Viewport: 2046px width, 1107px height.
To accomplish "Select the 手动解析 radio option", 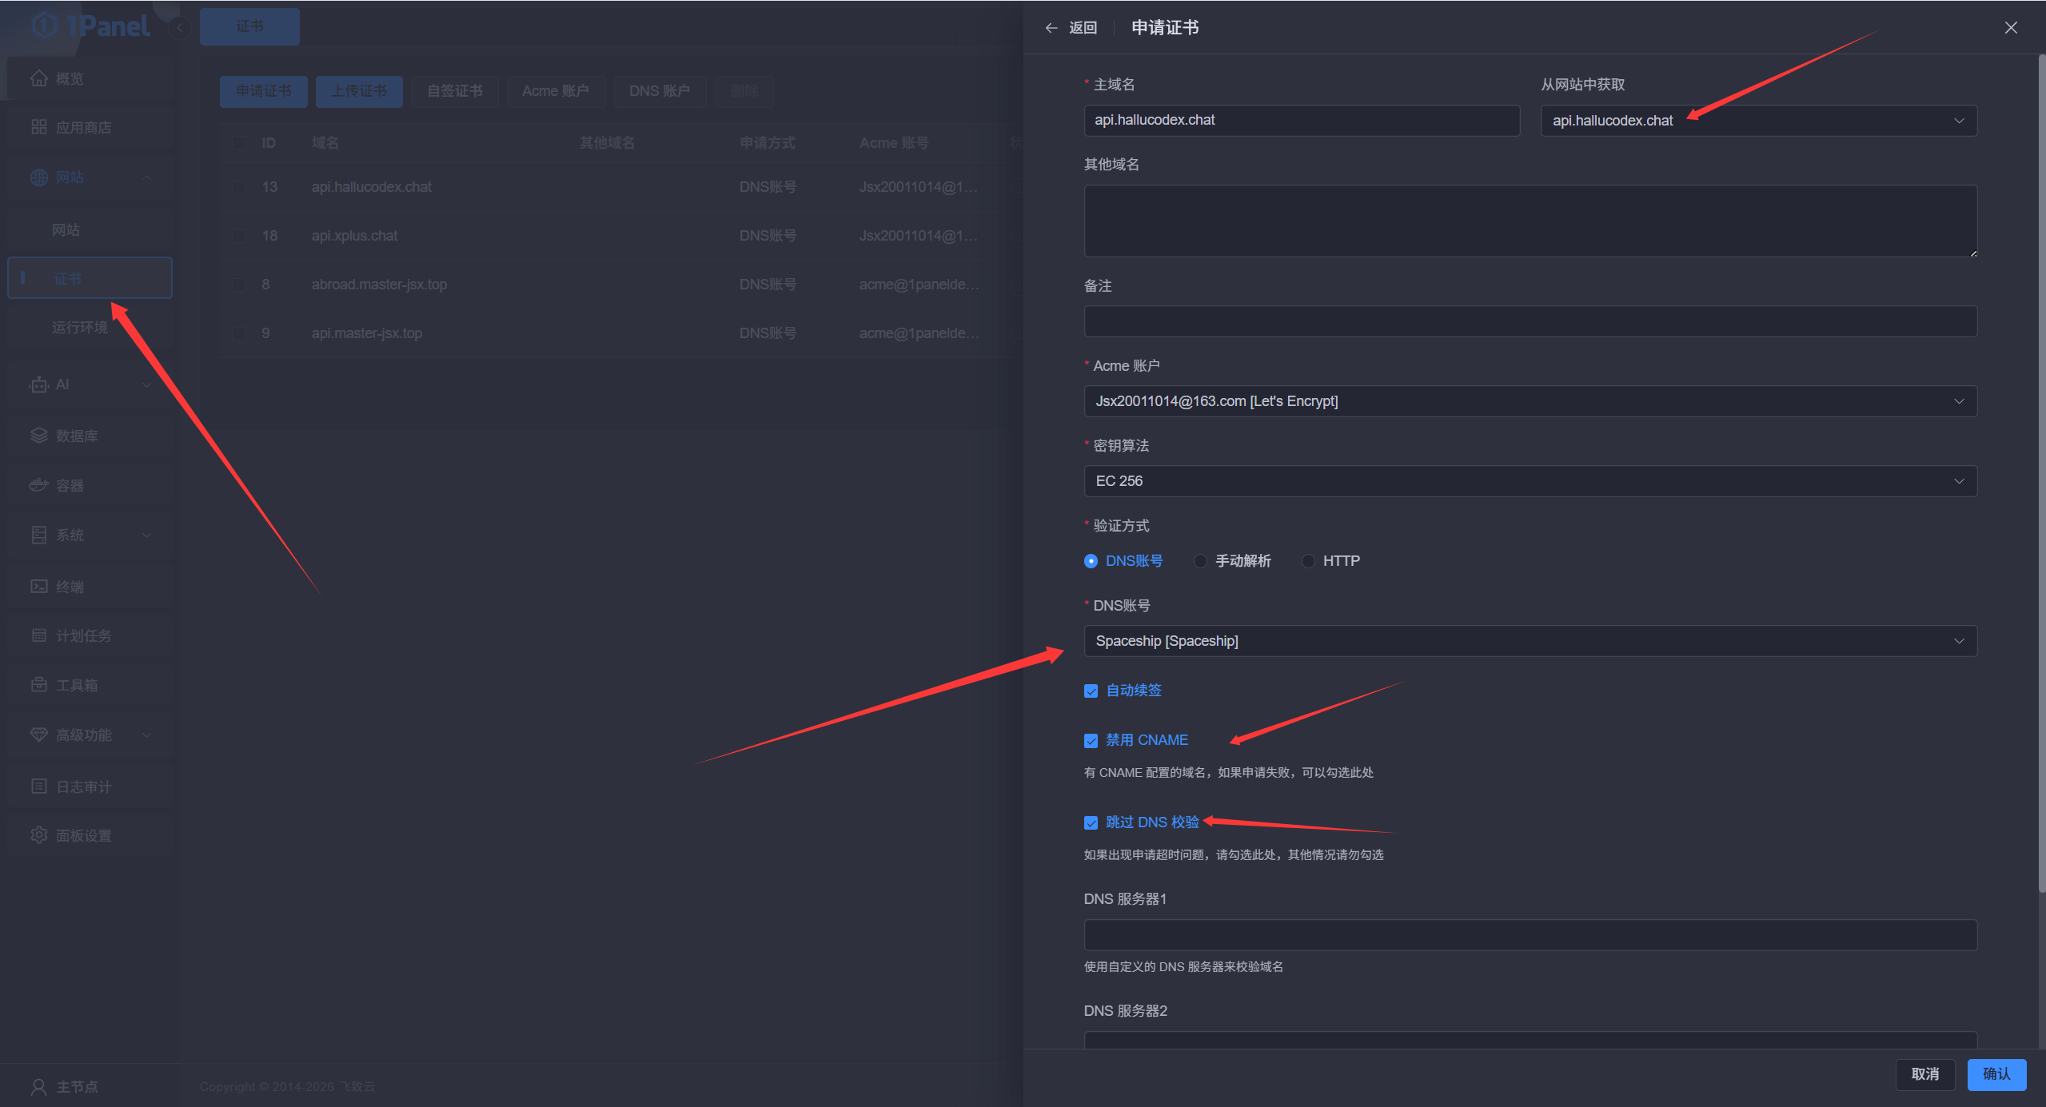I will pos(1200,561).
